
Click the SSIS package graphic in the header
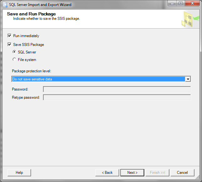click(190, 19)
